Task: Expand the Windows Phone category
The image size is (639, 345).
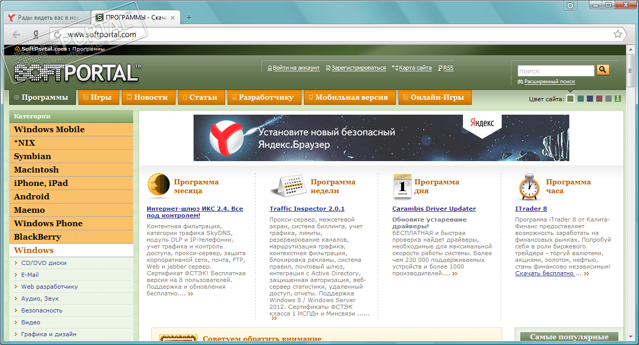Action: pyautogui.click(x=71, y=223)
